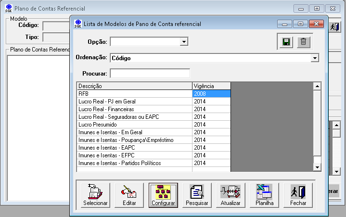346x217 pixels.
Task: Expand the Opção dropdown
Action: coord(183,42)
